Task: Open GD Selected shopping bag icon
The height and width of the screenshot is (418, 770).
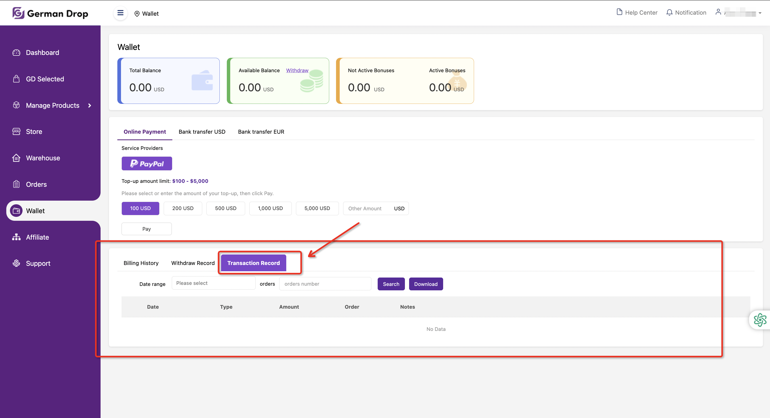Action: 16,79
